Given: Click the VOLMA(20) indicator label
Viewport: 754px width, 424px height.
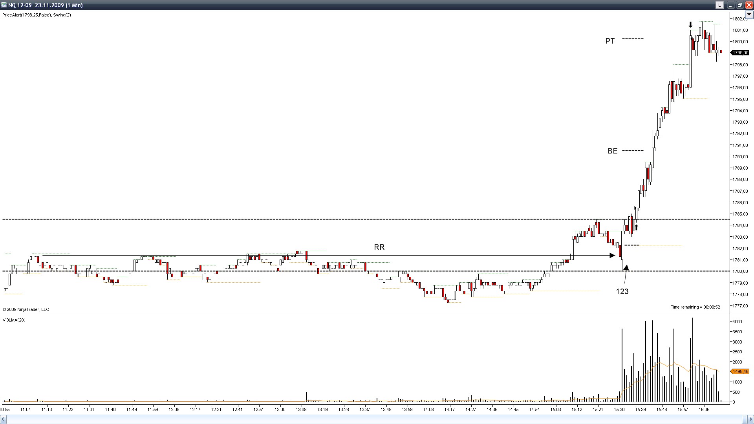Looking at the screenshot, I should click(14, 320).
